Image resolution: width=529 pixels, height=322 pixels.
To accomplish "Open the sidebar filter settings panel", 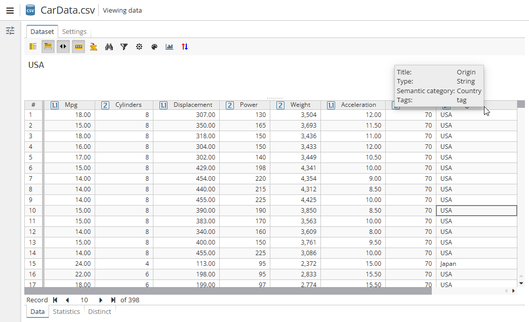I will (x=10, y=30).
